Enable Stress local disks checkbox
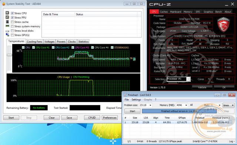 (x=12, y=31)
